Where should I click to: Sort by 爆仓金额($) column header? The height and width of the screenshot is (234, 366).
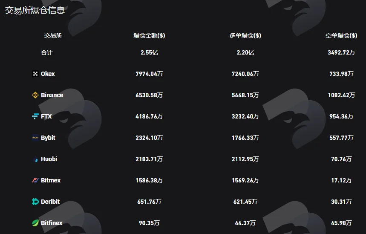[149, 35]
